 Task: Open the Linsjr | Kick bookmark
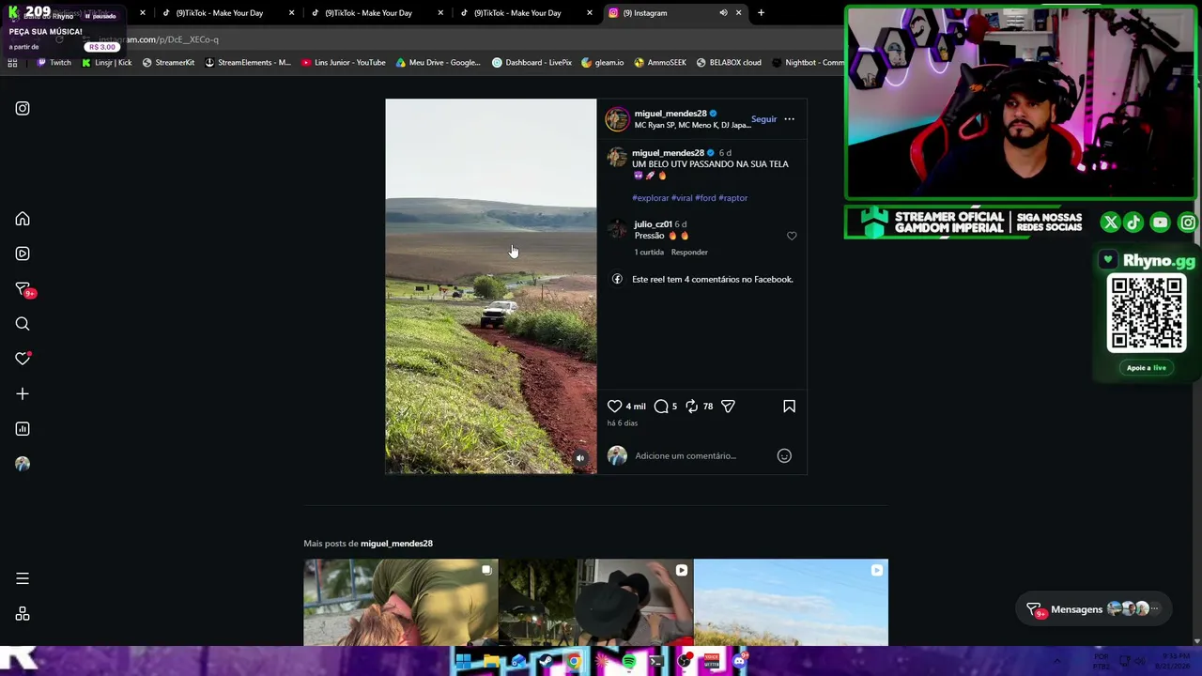point(106,63)
